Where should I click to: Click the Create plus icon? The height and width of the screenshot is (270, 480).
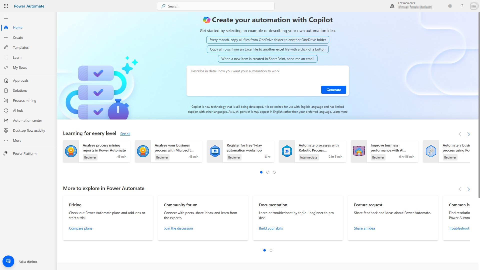click(6, 37)
